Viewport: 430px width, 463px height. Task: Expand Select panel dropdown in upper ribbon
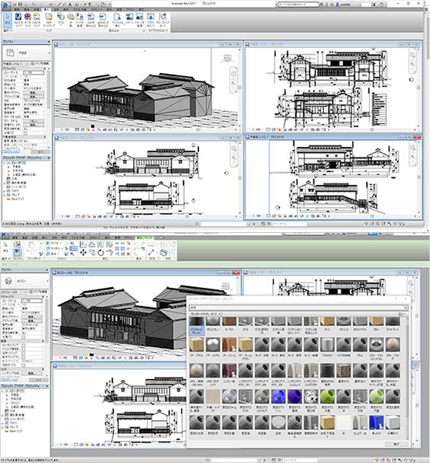point(8,30)
